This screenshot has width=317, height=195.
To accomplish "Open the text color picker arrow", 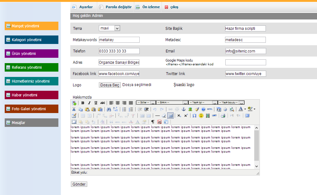I will tap(245, 109).
